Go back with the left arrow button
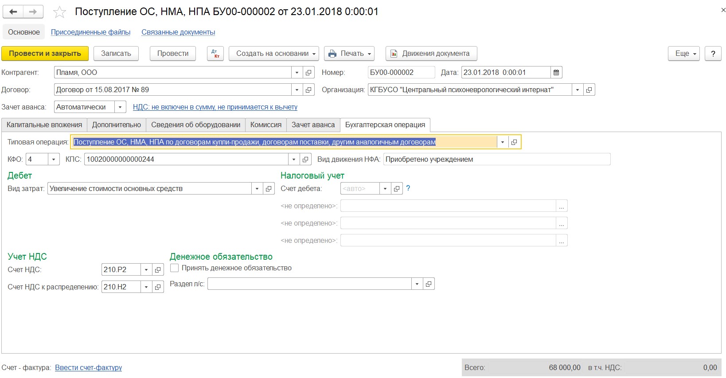726x378 pixels. point(13,12)
